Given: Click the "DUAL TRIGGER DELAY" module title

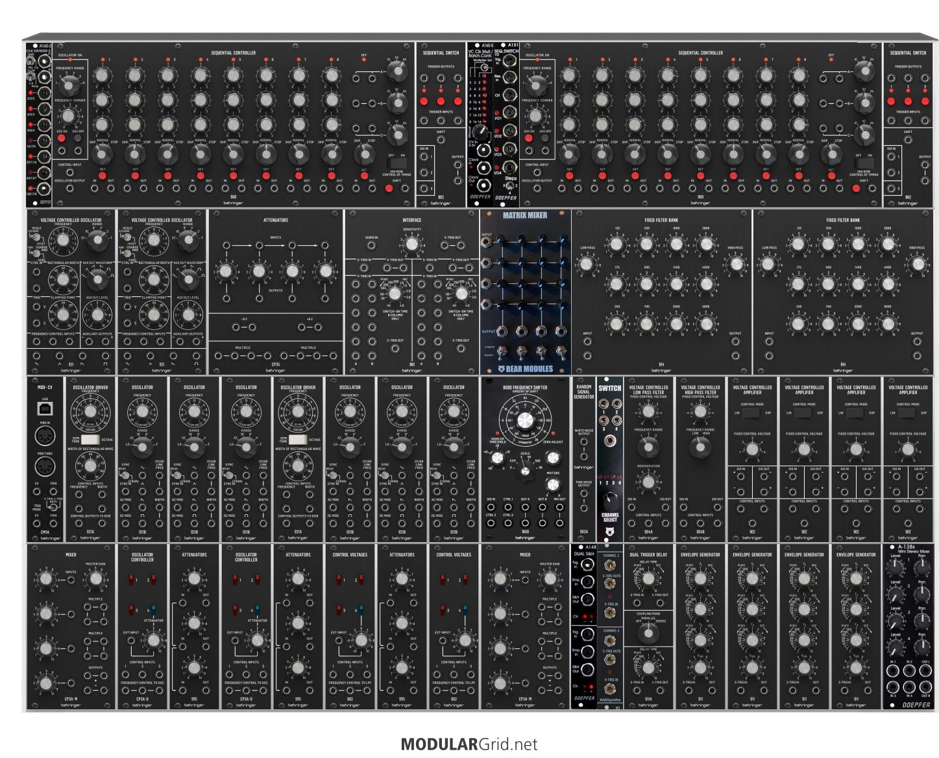Looking at the screenshot, I should pyautogui.click(x=648, y=554).
